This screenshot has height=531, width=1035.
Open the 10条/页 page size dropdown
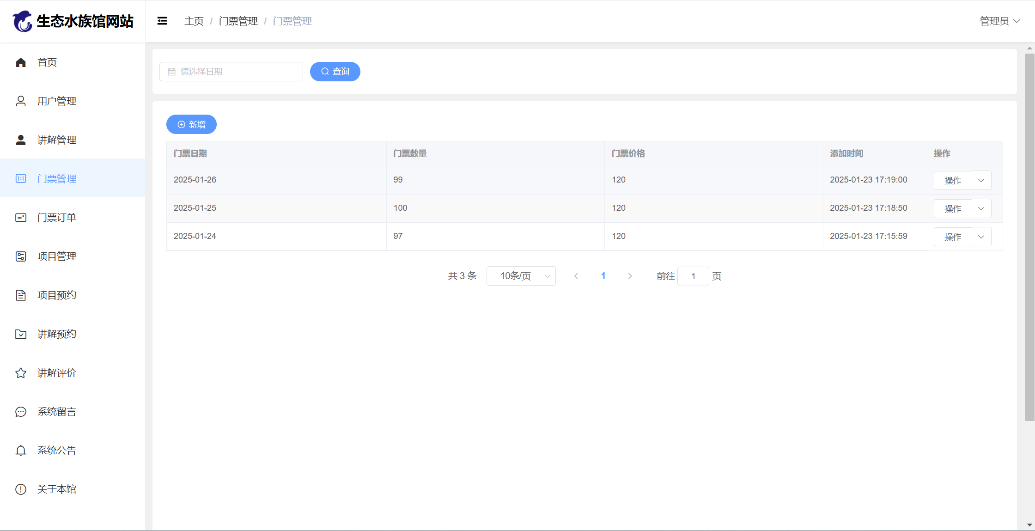click(x=521, y=276)
